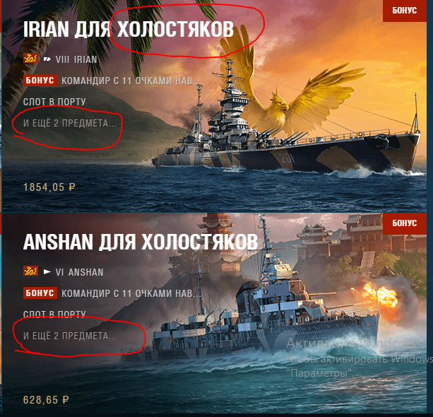
Task: Expand "И ещё 2 предмета..." in the Irian bundle
Action: click(70, 123)
